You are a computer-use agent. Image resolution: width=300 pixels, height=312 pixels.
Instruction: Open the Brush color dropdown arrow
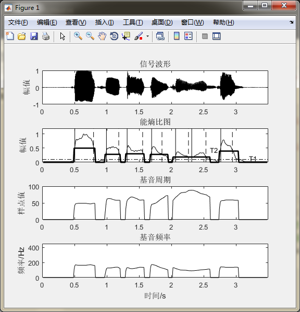point(147,37)
